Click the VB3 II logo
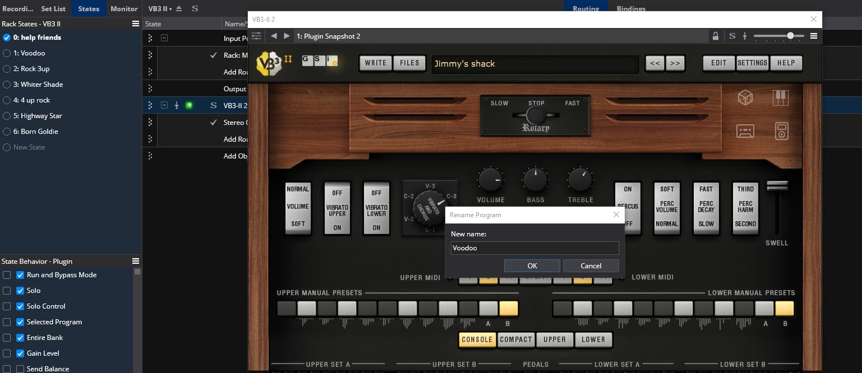862x373 pixels. pyautogui.click(x=274, y=63)
